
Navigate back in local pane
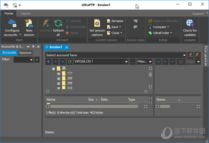56,62
